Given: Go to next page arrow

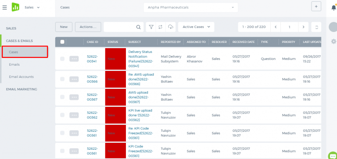Looking at the screenshot, I should pyautogui.click(x=303, y=27).
